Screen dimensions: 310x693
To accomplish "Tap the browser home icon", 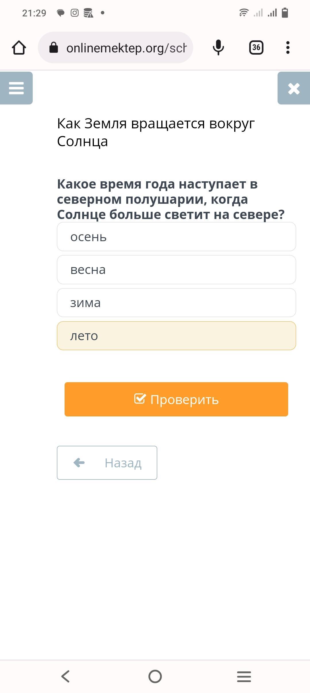I will [x=19, y=47].
